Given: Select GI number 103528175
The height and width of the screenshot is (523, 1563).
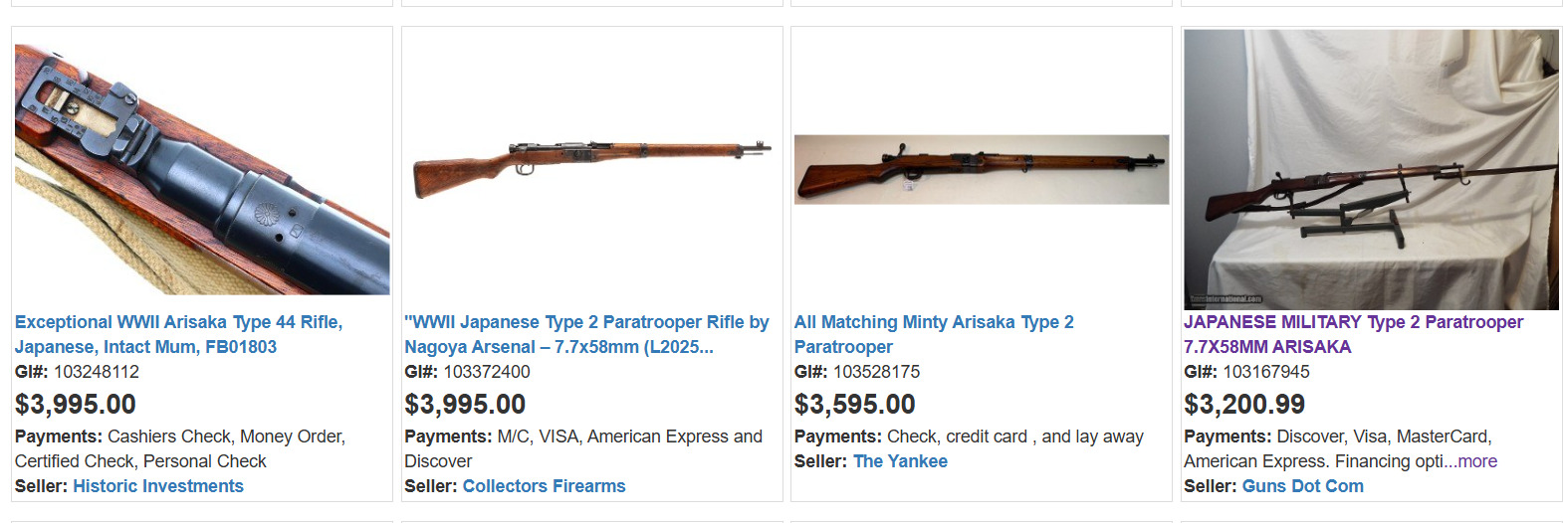Looking at the screenshot, I should (876, 372).
